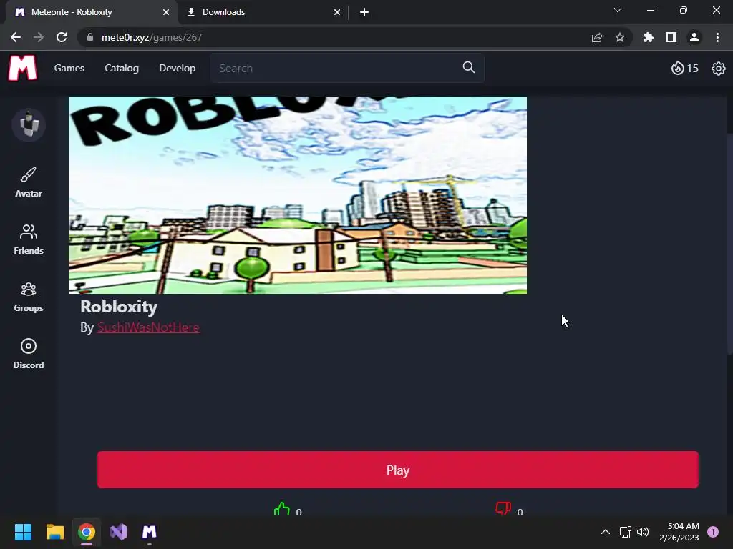Open Chrome from the taskbar
Screen dimensions: 733x549
[87, 532]
